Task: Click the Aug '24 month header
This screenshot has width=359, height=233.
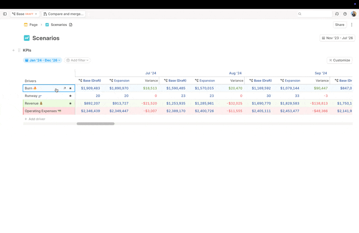Action: (x=235, y=73)
